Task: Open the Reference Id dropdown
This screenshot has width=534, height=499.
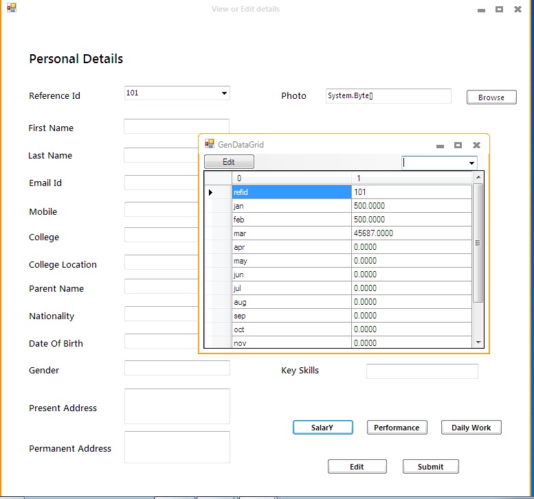Action: pyautogui.click(x=224, y=93)
